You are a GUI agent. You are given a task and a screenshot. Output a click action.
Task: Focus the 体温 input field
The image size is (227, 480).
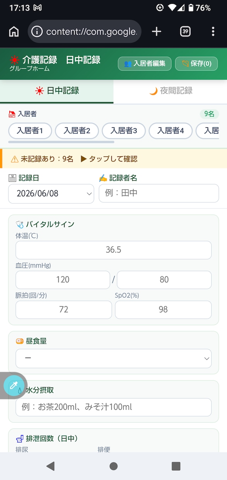click(113, 250)
